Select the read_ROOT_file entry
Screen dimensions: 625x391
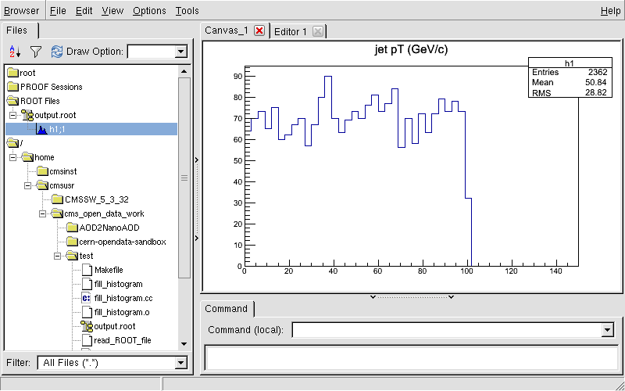tap(122, 340)
